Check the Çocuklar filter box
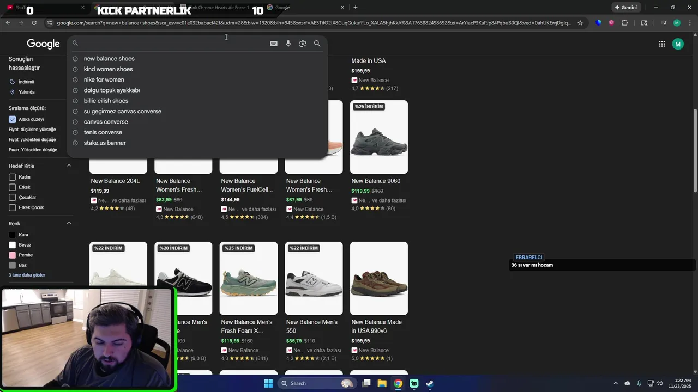 click(13, 197)
